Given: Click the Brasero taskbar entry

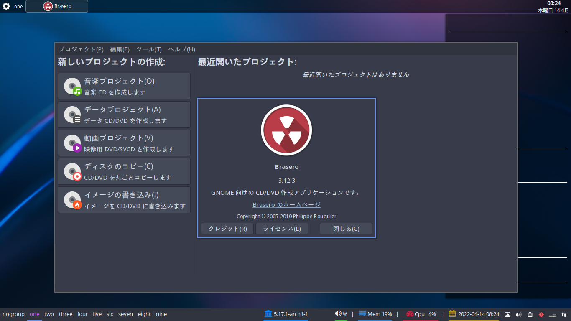Looking at the screenshot, I should click(57, 6).
